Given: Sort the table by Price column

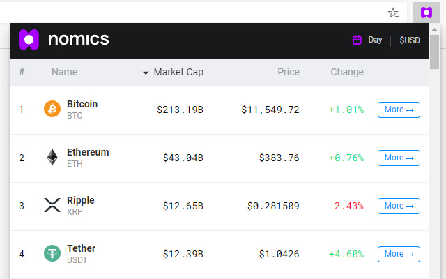Looking at the screenshot, I should click(x=289, y=72).
